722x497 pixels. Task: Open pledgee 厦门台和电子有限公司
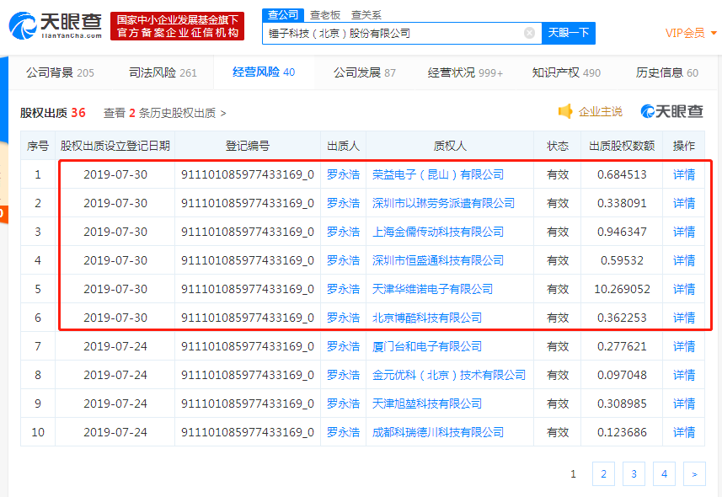pyautogui.click(x=427, y=346)
